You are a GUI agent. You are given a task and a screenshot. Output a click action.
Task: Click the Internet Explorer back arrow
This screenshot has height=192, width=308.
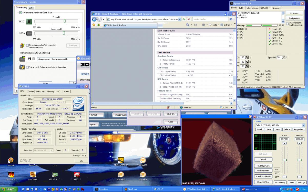[x=94, y=19]
